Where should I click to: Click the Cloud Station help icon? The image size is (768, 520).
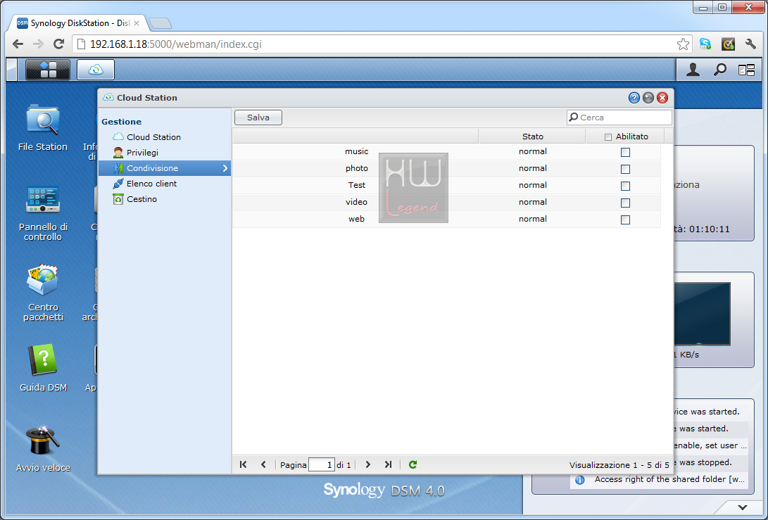click(x=634, y=98)
